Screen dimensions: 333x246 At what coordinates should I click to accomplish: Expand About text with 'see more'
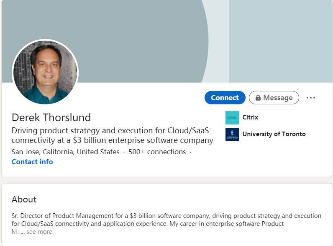[39, 232]
